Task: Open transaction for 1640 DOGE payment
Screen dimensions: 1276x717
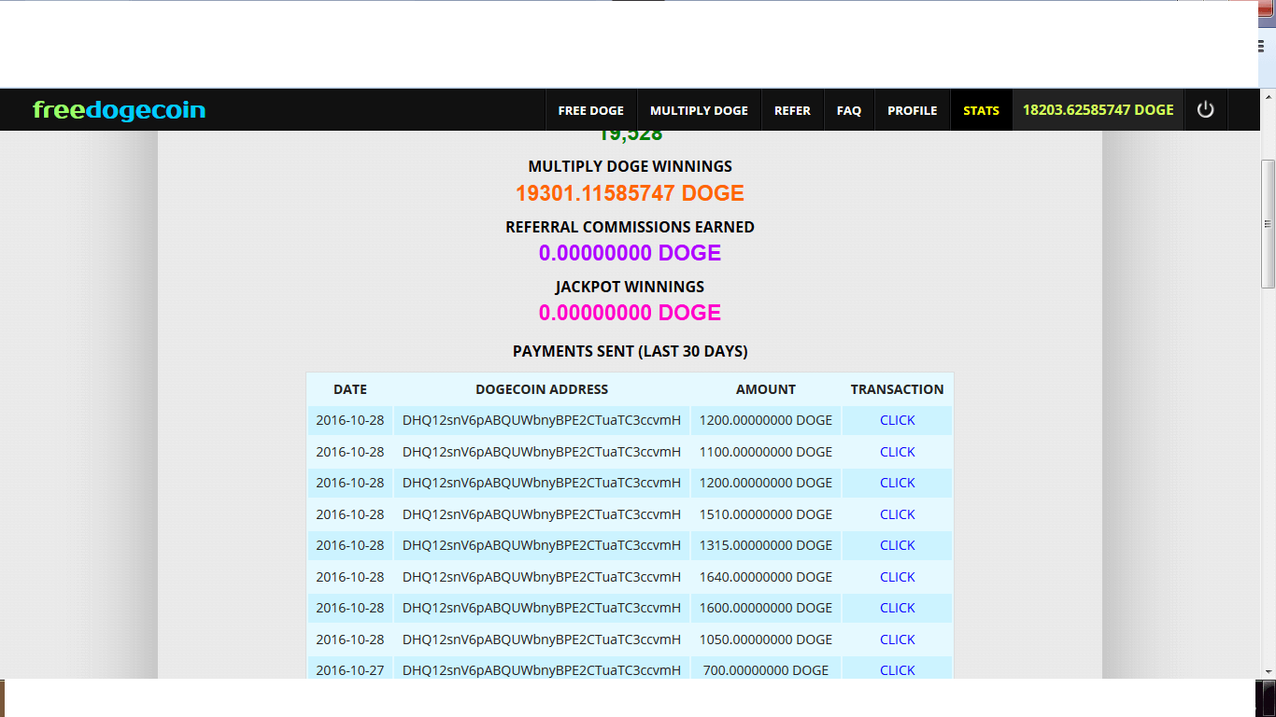Action: (x=897, y=577)
